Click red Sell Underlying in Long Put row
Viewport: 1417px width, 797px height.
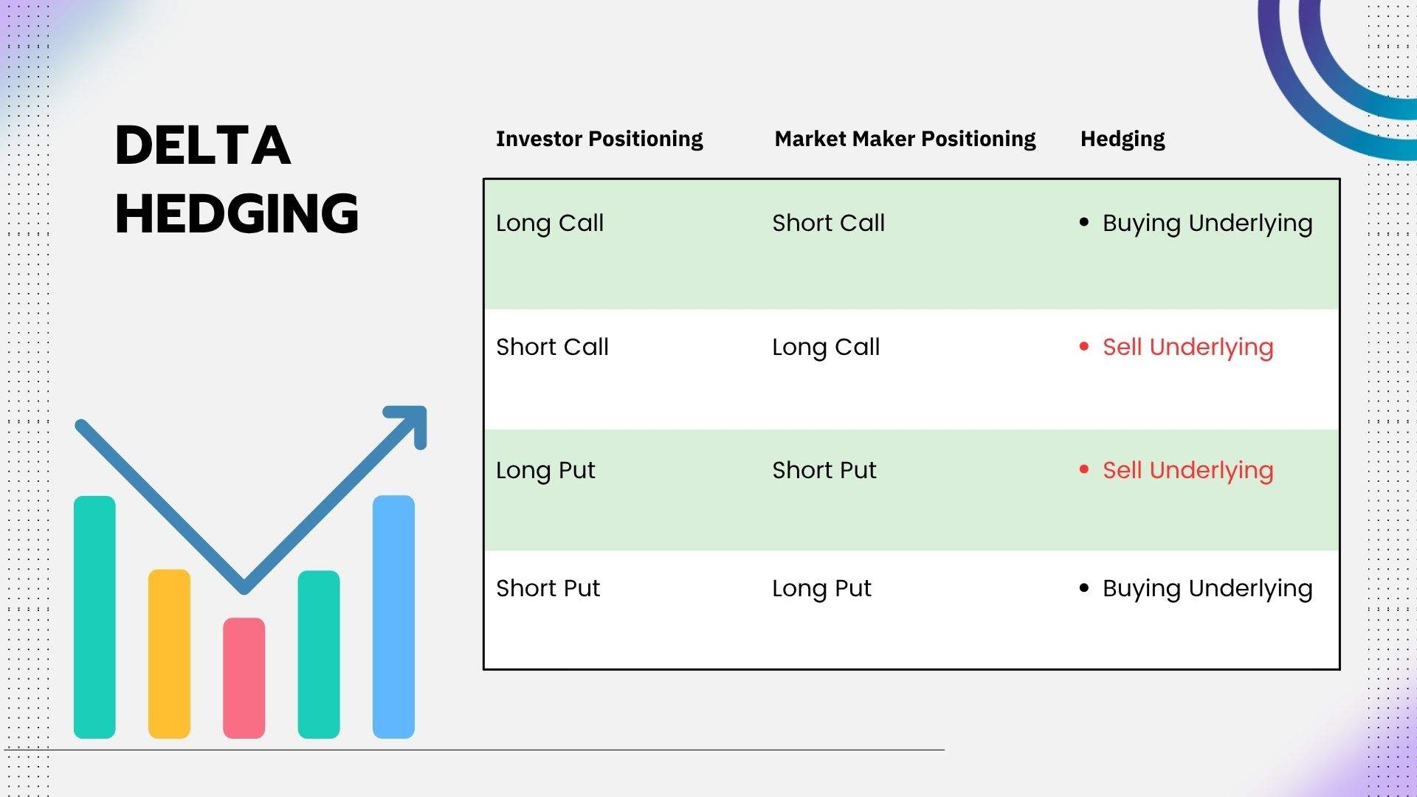point(1187,470)
